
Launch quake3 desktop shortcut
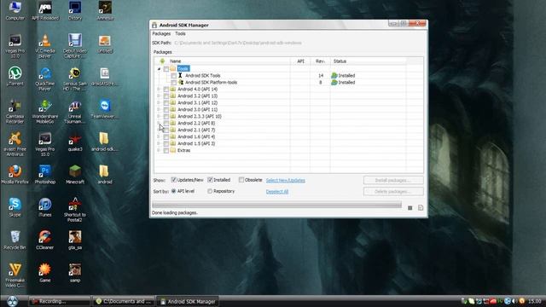tap(75, 142)
